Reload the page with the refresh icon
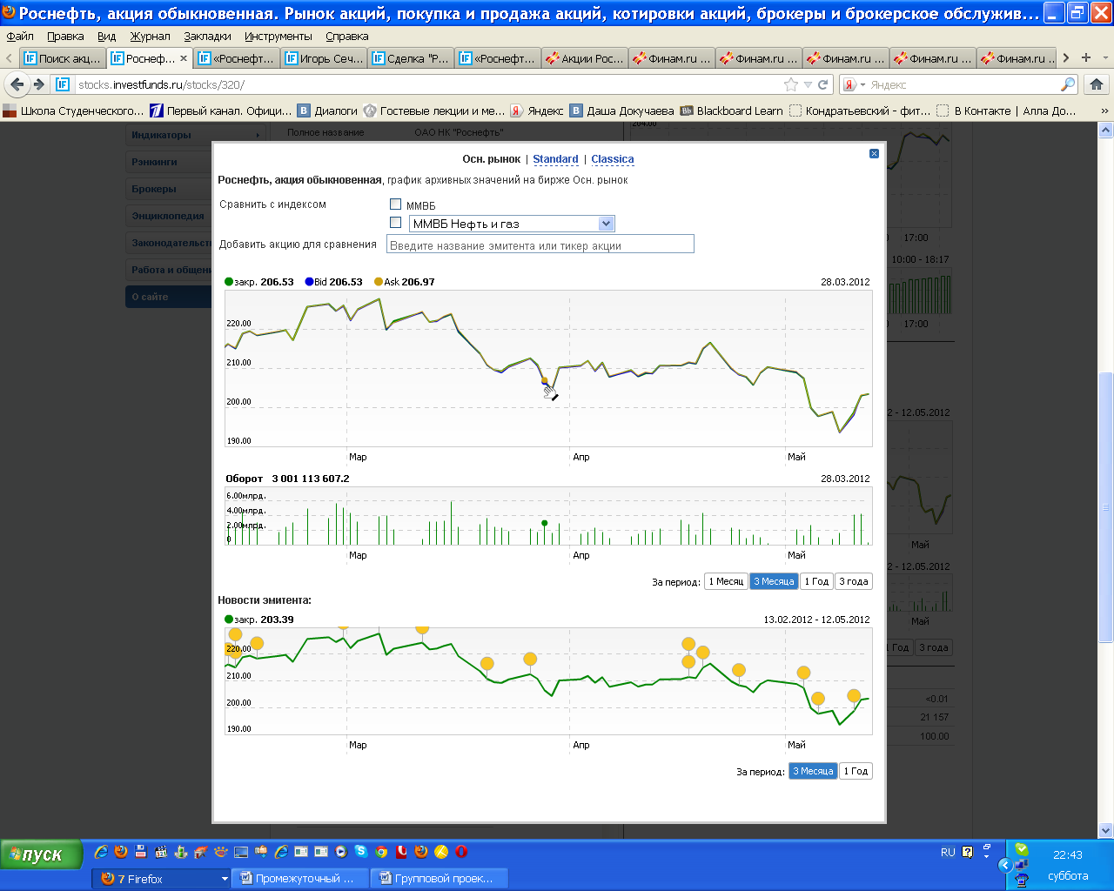The image size is (1114, 891). [822, 84]
